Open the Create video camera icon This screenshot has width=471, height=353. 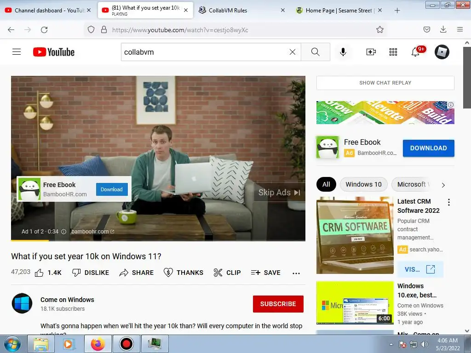click(x=371, y=52)
